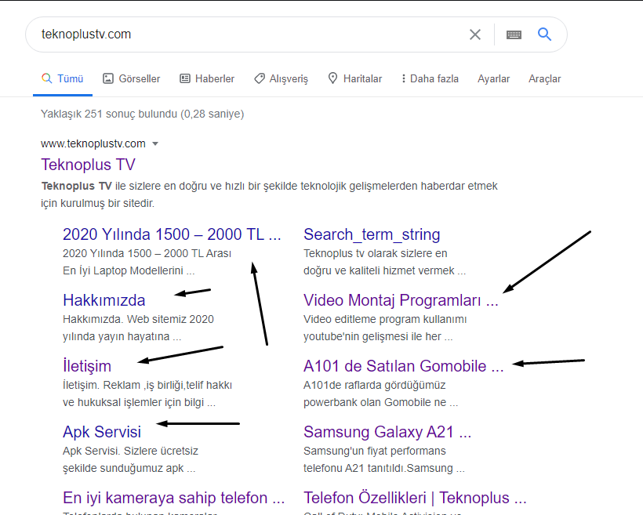Open the Araçlar tools option
Image resolution: width=643 pixels, height=515 pixels.
pos(544,78)
